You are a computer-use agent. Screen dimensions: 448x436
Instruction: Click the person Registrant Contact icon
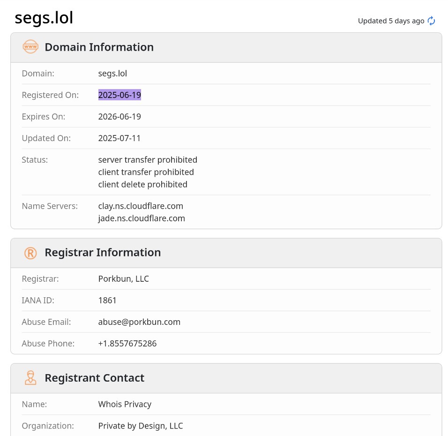[30, 378]
